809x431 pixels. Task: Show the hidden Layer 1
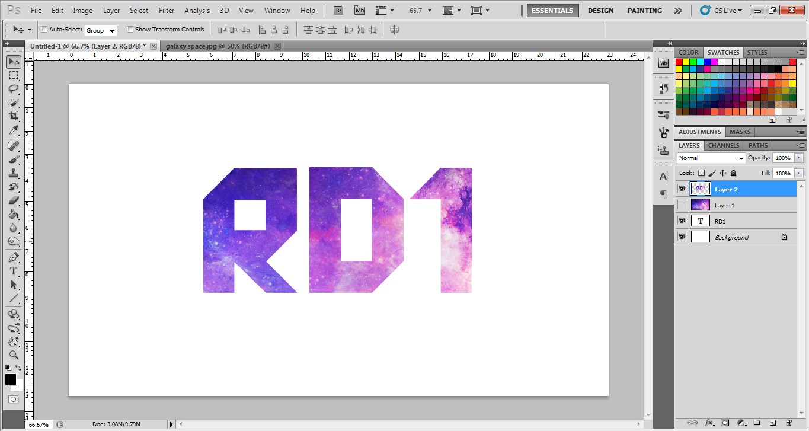(682, 205)
